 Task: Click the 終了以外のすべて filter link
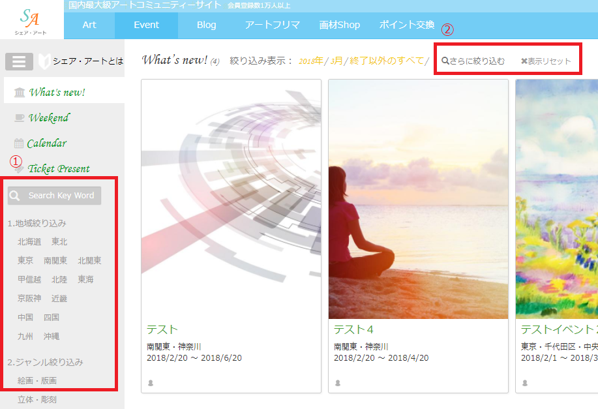tap(387, 61)
